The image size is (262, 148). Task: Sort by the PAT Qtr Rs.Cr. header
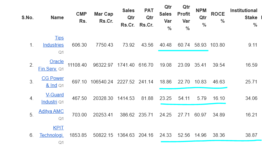(147, 17)
